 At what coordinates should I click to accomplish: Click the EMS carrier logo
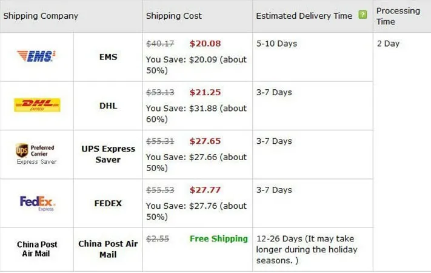(36, 56)
